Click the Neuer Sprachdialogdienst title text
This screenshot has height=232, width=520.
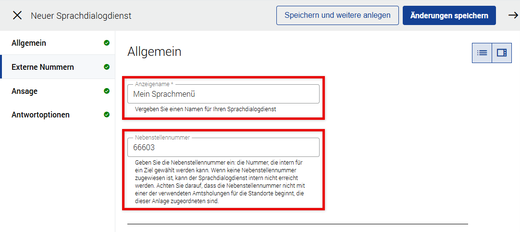tap(81, 16)
